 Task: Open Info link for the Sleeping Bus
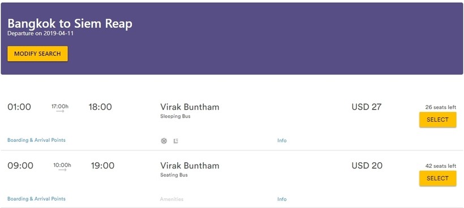point(282,141)
